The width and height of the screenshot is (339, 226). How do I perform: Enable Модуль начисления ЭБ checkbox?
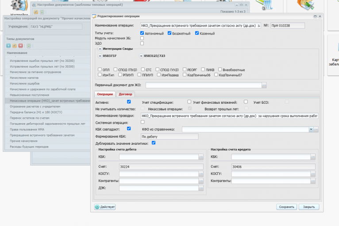142,38
